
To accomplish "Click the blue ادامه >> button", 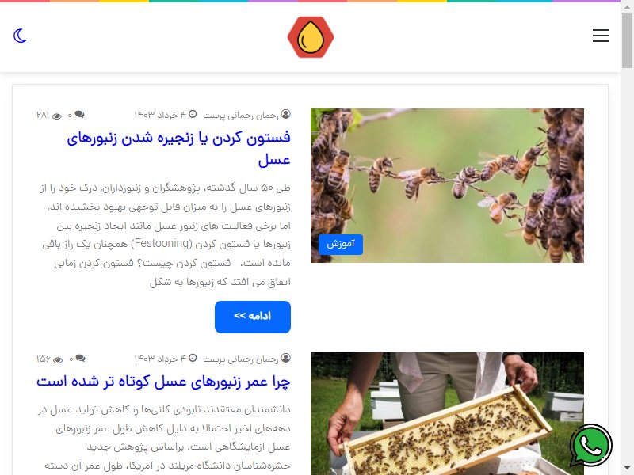I will pos(253,317).
